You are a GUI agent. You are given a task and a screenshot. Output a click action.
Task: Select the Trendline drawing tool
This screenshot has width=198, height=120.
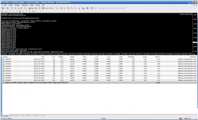click(17, 11)
